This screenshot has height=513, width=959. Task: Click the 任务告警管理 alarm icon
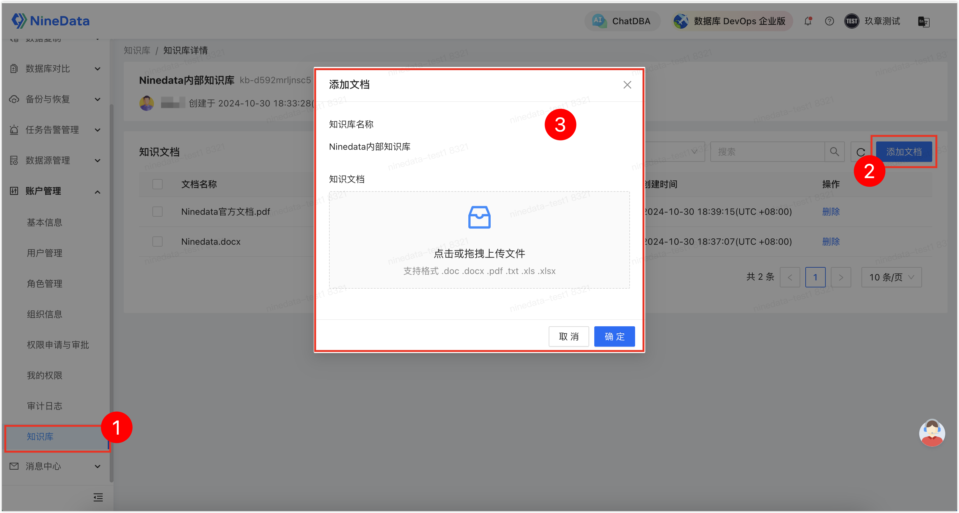point(14,130)
